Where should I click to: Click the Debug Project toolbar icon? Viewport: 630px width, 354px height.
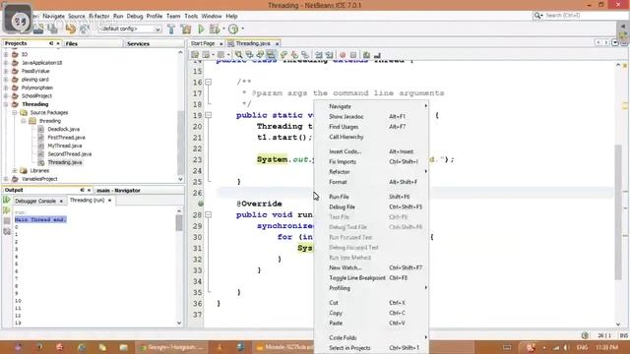(x=215, y=29)
